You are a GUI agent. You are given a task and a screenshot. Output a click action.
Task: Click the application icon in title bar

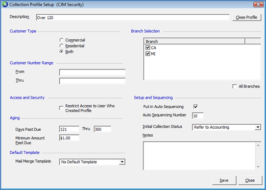[x=5, y=4]
